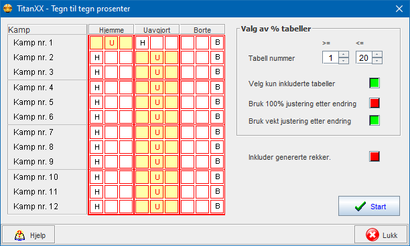Select the red U cell for Kamp nr. 1
Viewport: 410px width, 246px height.
coord(111,43)
